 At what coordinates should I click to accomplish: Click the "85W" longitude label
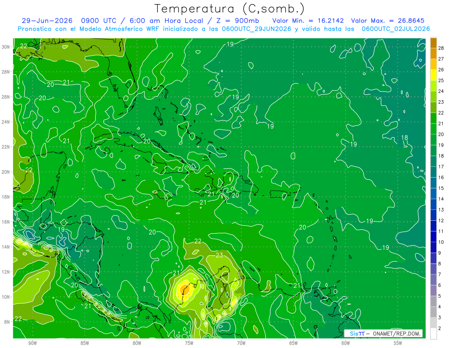click(x=85, y=343)
